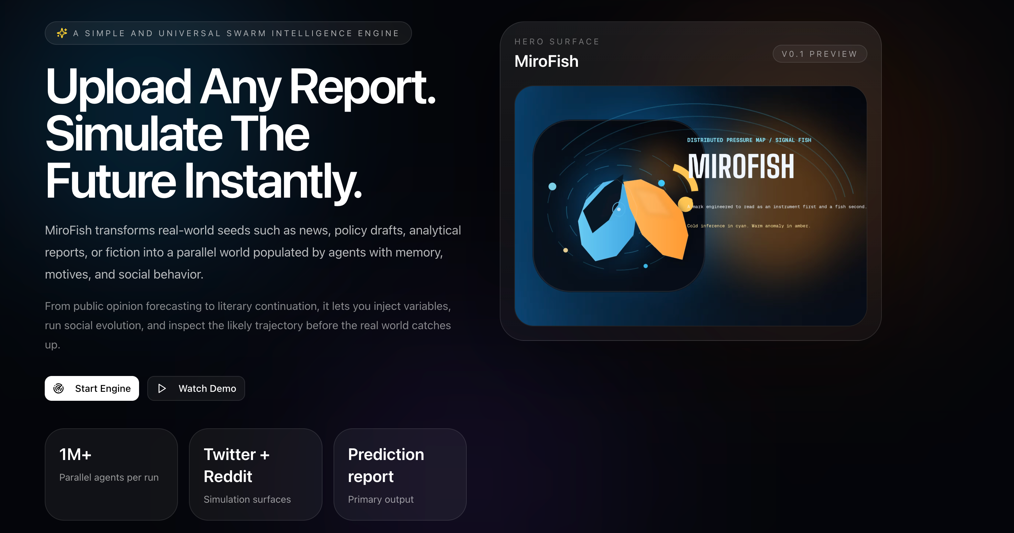
Task: Click the "Parallel agents per run" label
Action: click(x=109, y=478)
